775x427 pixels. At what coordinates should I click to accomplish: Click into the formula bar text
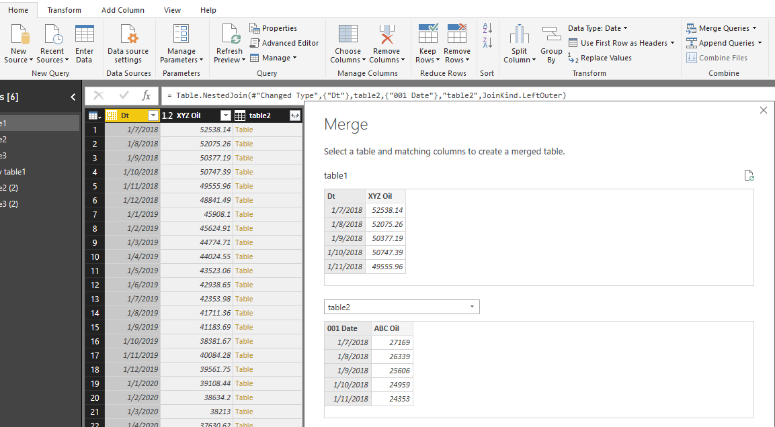point(366,95)
